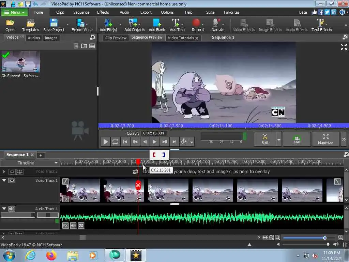The width and height of the screenshot is (349, 262).
Task: Expand the Split options dropdown arrow
Action: pyautogui.click(x=279, y=140)
